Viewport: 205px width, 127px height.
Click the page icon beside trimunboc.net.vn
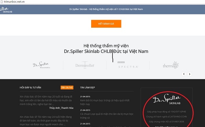coord(2,2)
